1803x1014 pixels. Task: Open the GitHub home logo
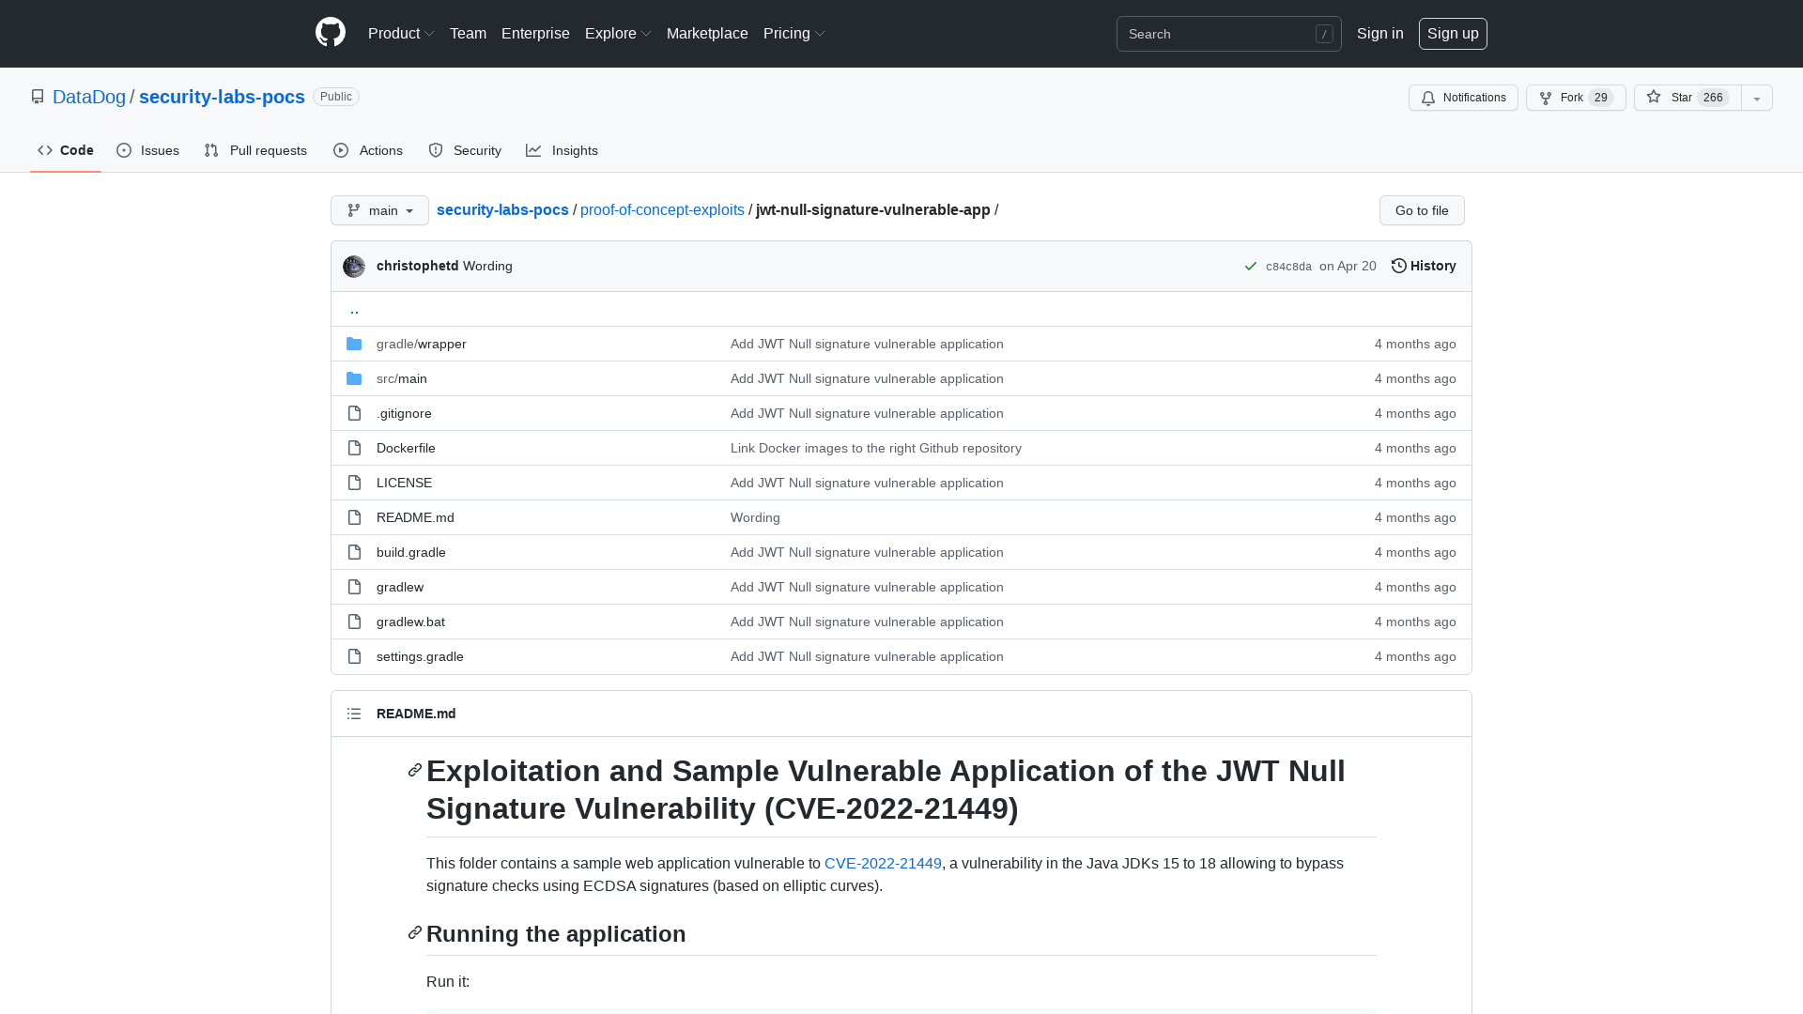coord(331,33)
